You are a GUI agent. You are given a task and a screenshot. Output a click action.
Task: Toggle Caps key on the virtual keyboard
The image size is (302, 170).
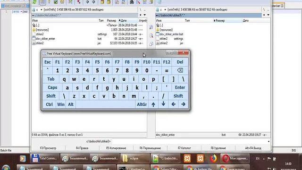(x=52, y=87)
